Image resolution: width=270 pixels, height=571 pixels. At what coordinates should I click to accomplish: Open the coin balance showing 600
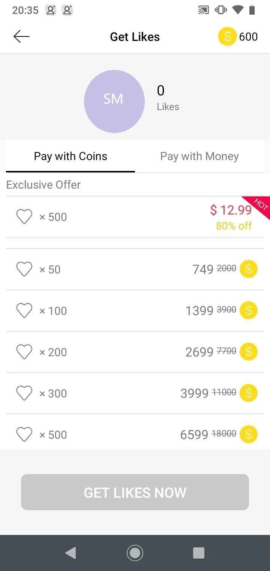238,36
